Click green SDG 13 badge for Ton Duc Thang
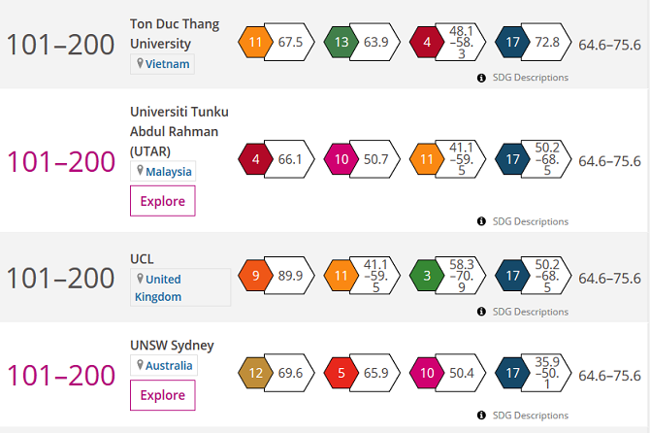The width and height of the screenshot is (650, 433). click(x=341, y=42)
